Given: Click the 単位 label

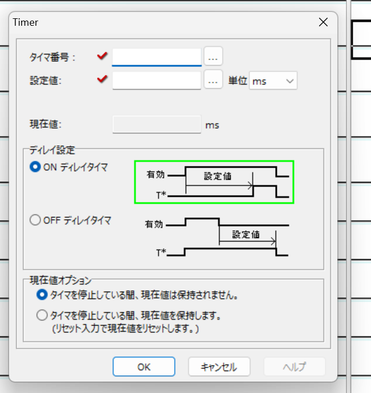Looking at the screenshot, I should click(237, 81).
